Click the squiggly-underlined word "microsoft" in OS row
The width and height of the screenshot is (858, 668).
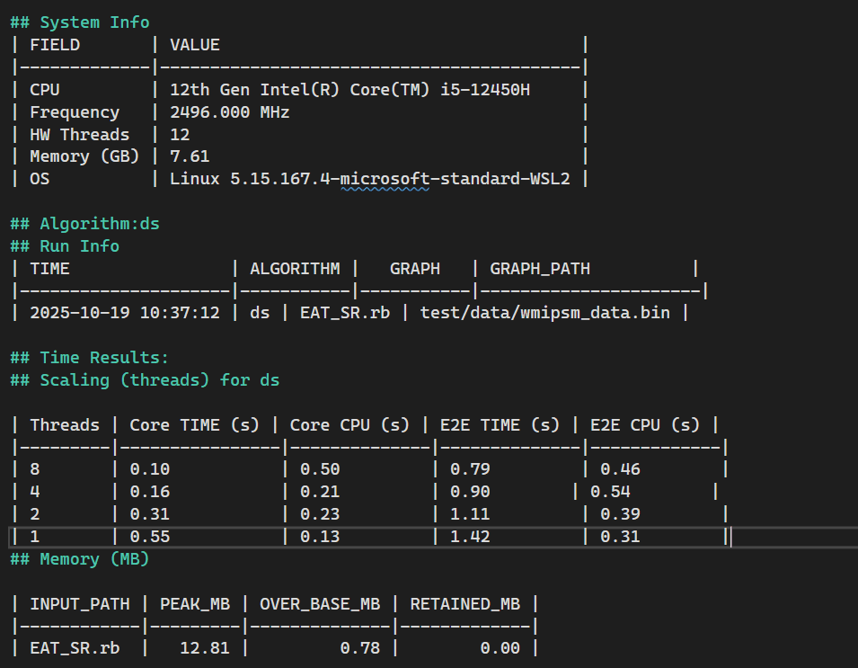385,179
